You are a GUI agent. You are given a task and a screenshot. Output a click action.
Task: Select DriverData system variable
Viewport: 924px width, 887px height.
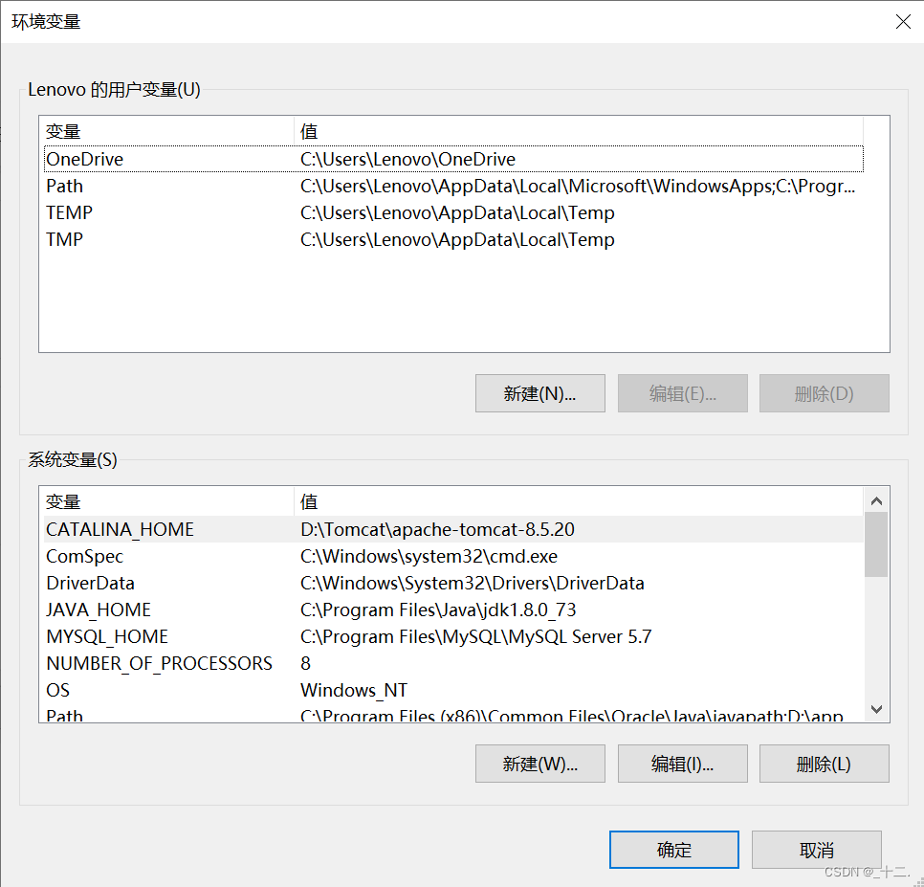coord(453,583)
